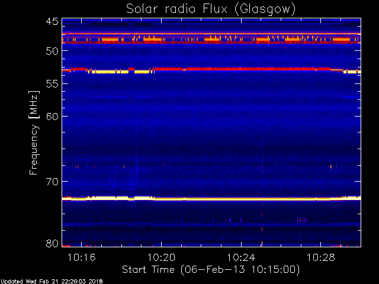This screenshot has height=284, width=379.
Task: Click the bright yellow band near 72 MHz
Action: point(211,199)
